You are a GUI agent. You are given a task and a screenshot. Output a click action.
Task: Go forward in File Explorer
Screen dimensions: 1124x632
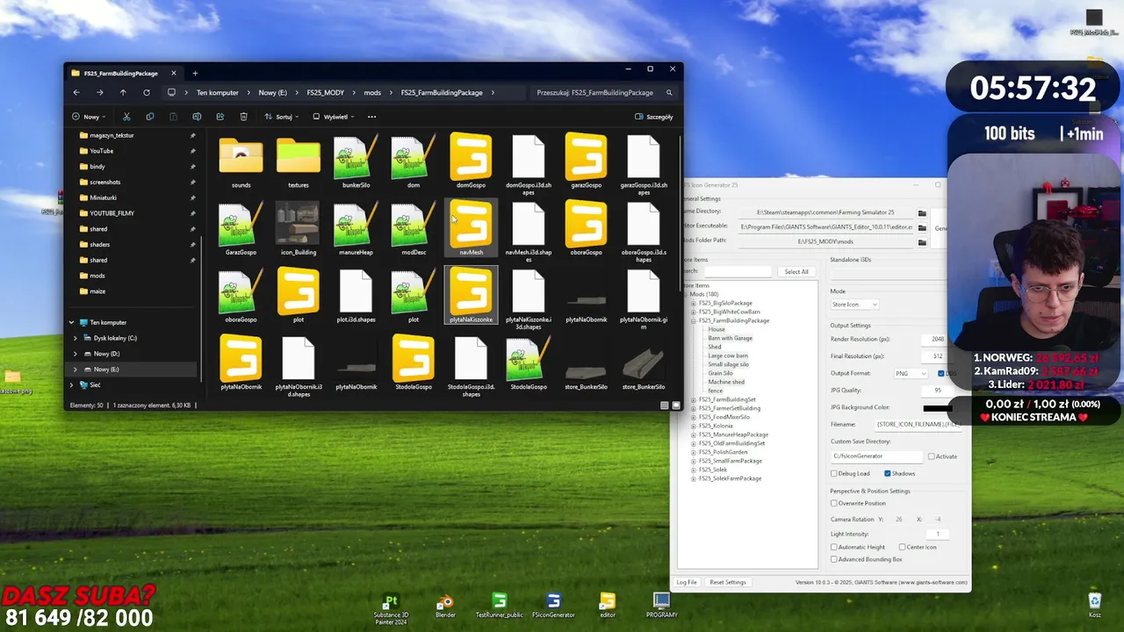[x=99, y=92]
